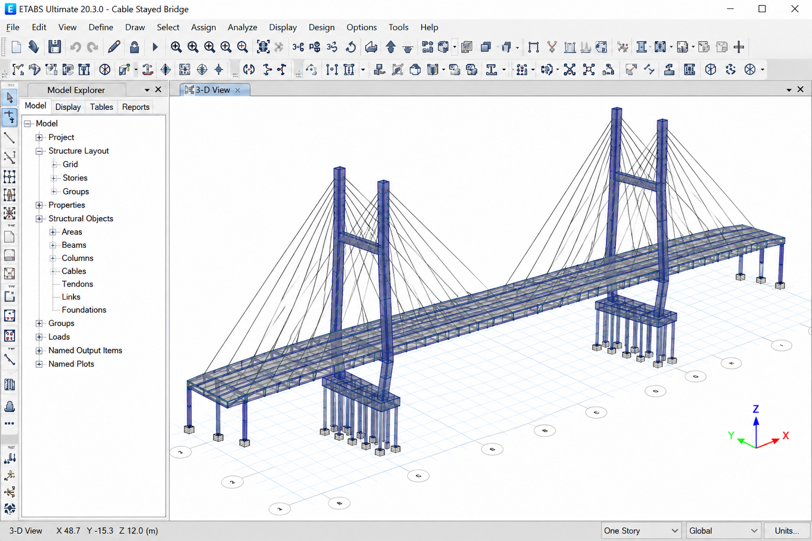The image size is (812, 541).
Task: Expand the Project tree node
Action: coord(39,137)
